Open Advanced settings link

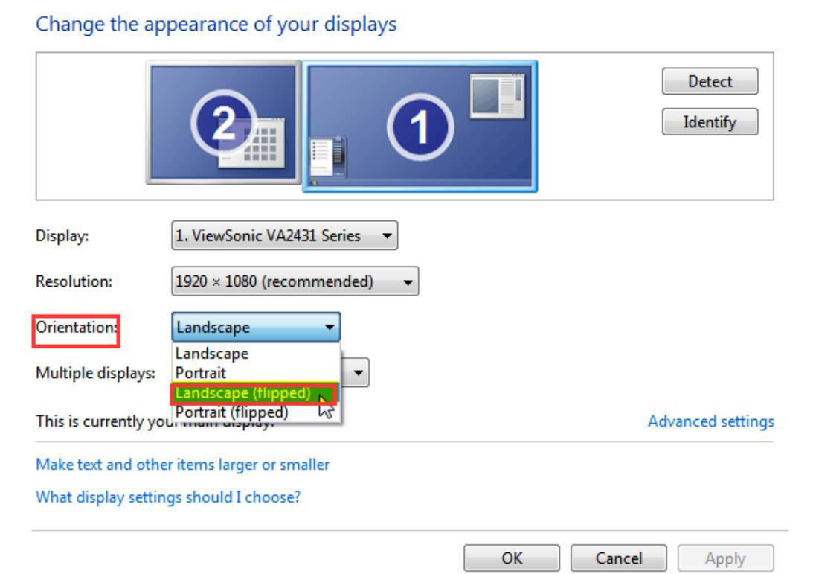tap(711, 421)
